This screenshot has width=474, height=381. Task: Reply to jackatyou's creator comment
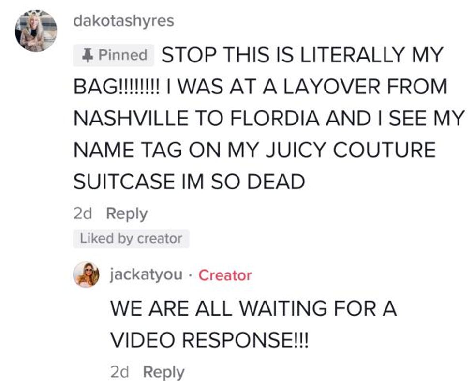pos(163,372)
